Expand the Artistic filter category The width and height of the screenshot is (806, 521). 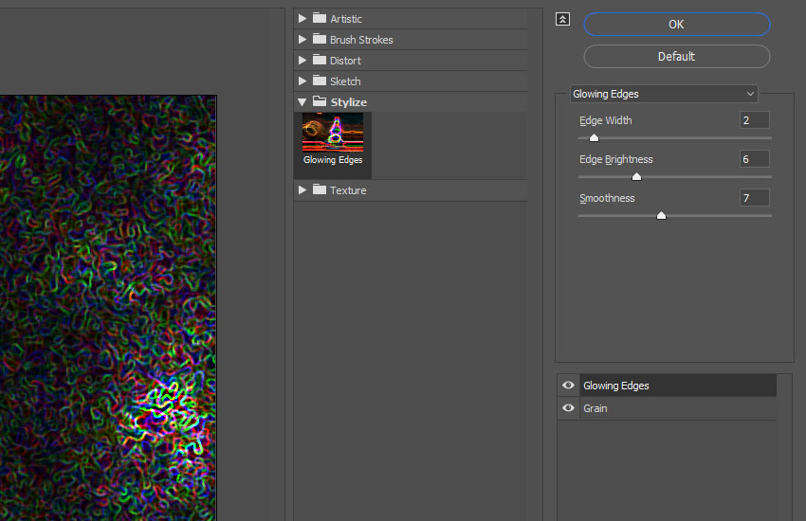[302, 19]
